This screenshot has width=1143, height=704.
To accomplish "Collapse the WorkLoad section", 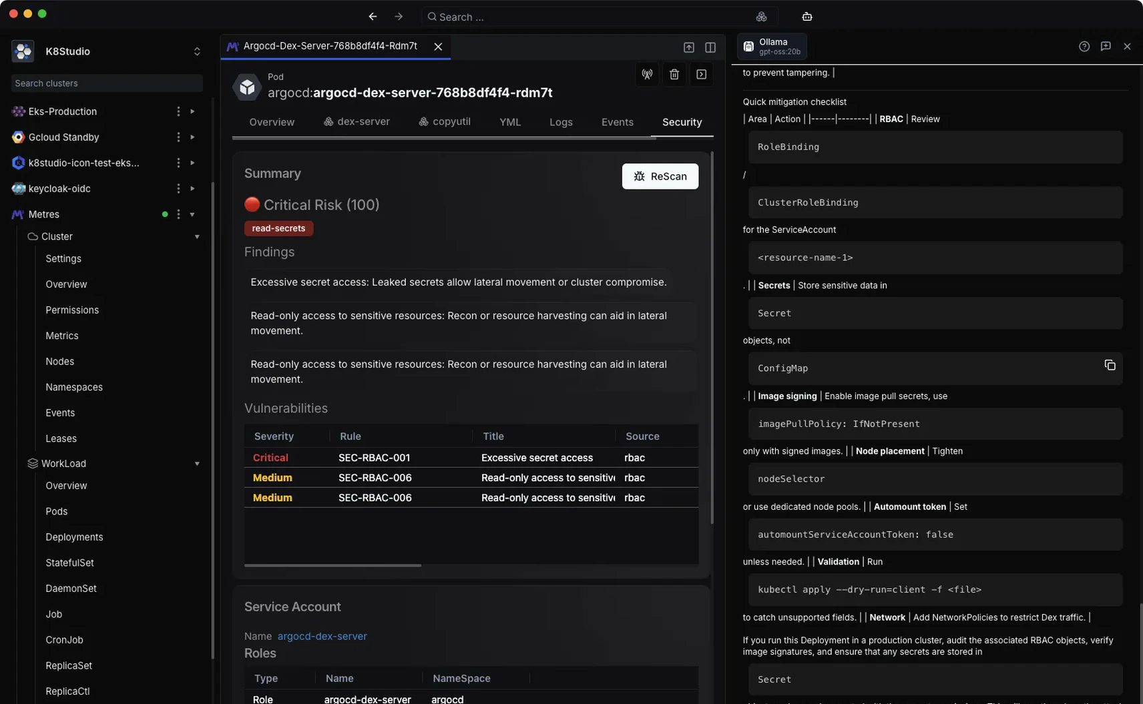I will tap(197, 464).
